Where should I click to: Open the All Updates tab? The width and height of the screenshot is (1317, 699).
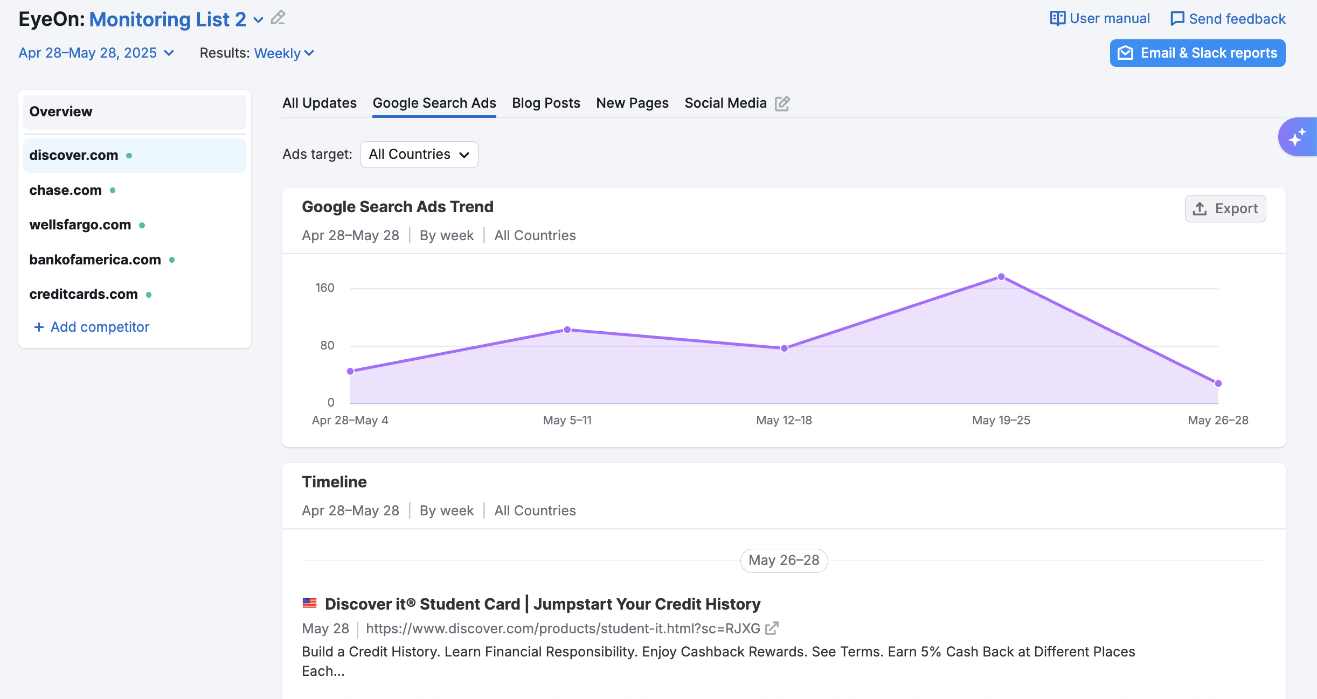319,103
